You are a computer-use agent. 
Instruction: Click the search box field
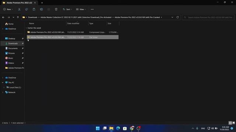(208, 17)
